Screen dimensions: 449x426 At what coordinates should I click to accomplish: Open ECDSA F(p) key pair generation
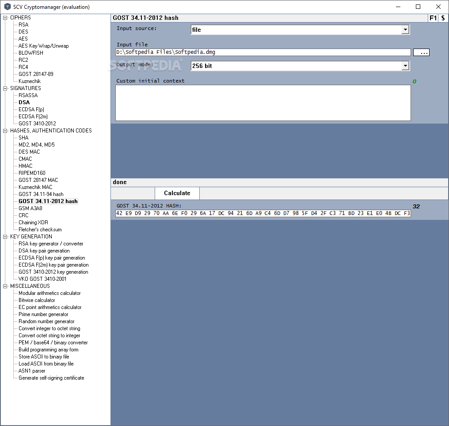tap(52, 258)
